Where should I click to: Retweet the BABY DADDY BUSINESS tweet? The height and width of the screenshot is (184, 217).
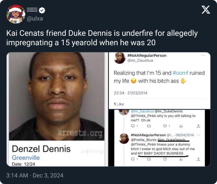pos(149,159)
